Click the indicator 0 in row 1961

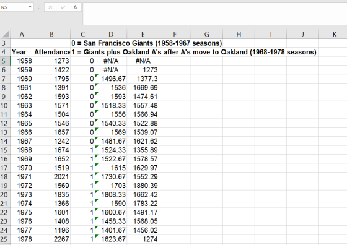[x=83, y=88]
